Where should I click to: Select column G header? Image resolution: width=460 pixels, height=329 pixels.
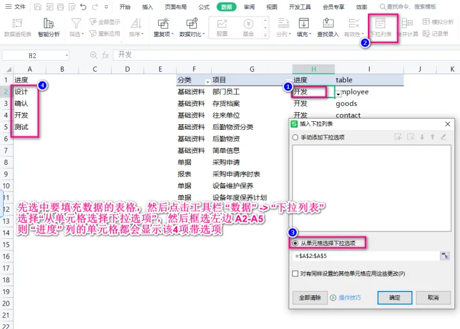tap(251, 69)
